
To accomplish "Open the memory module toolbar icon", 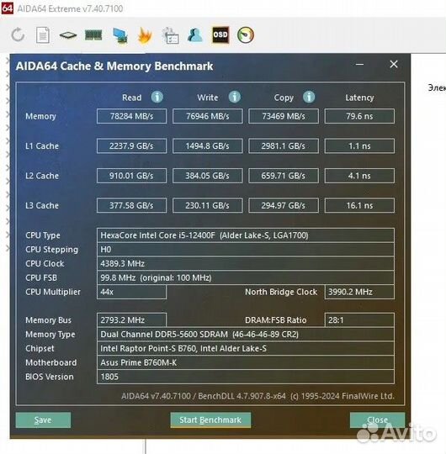I will coord(93,35).
